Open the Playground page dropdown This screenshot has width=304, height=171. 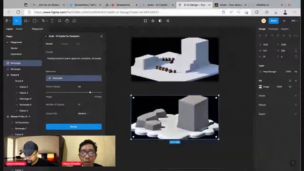(38, 29)
